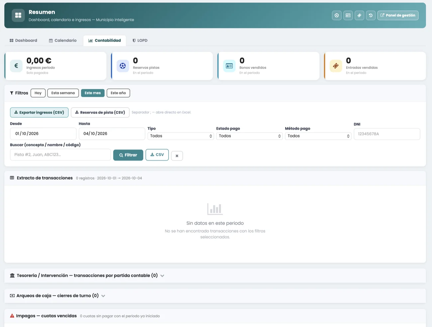Open the Método pago dropdown

318,136
